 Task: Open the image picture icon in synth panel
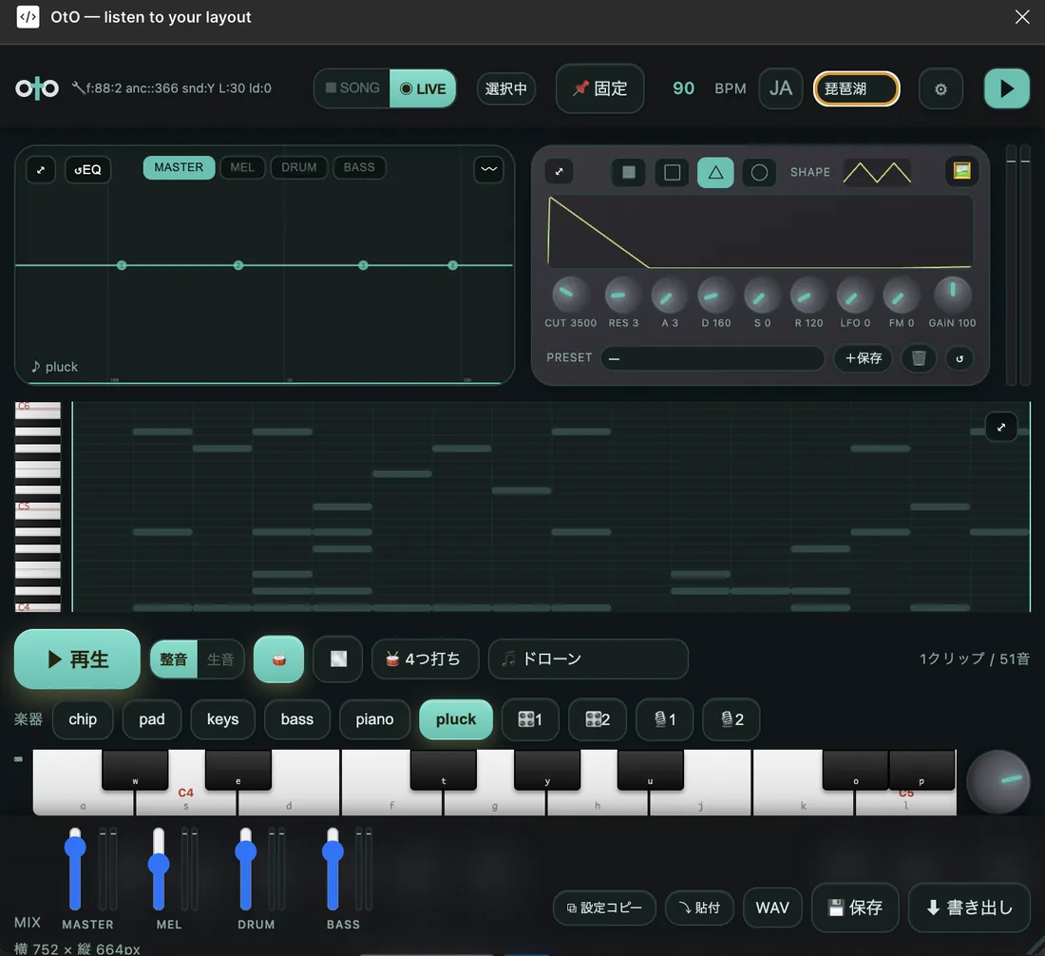(961, 171)
